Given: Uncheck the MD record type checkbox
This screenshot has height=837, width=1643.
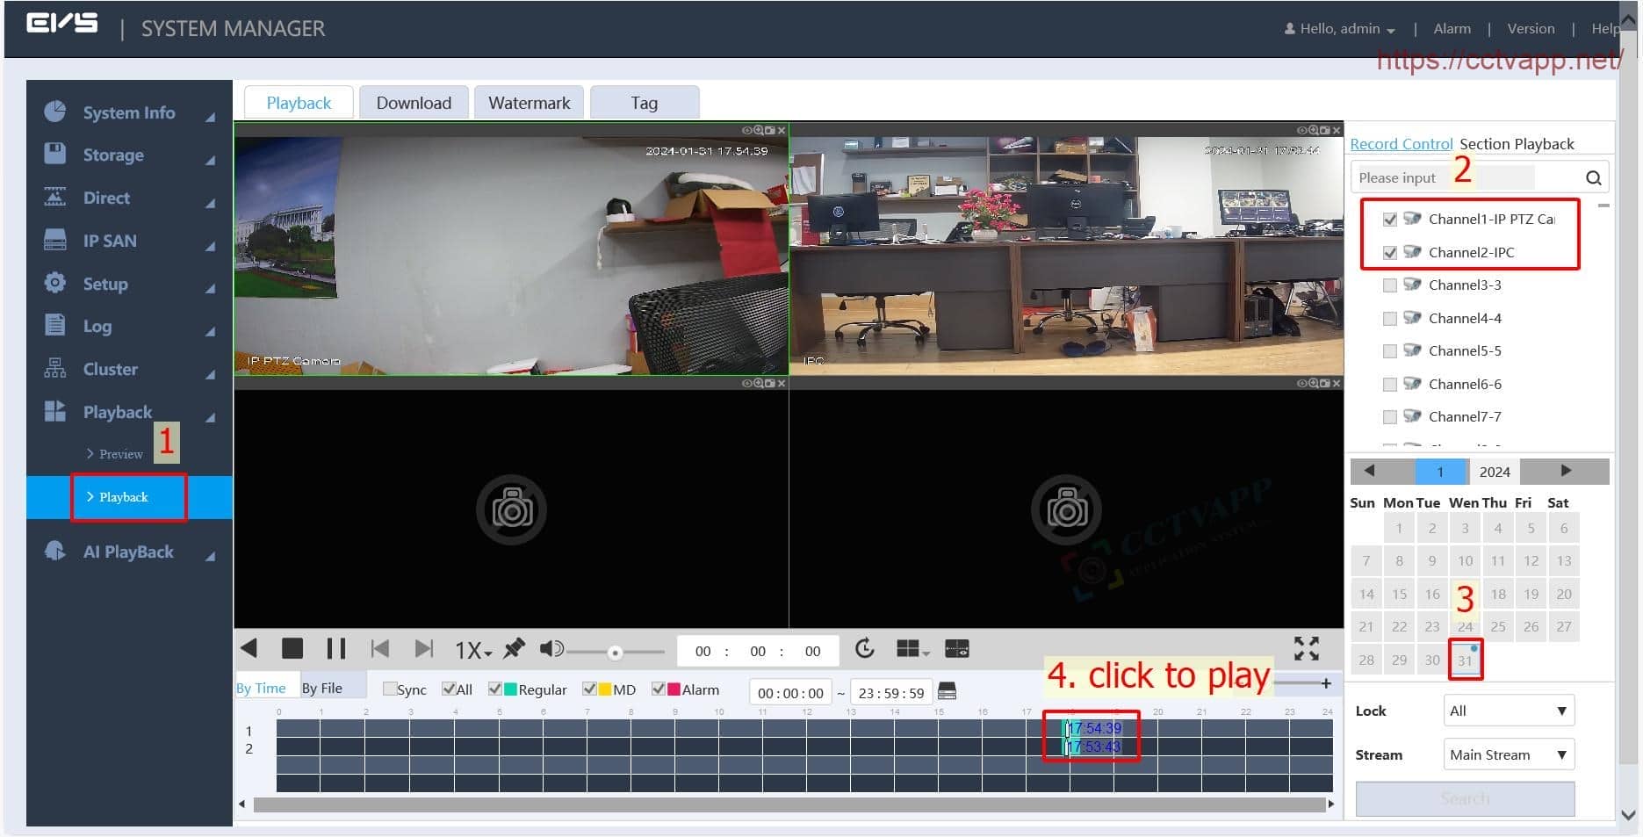Looking at the screenshot, I should (589, 689).
